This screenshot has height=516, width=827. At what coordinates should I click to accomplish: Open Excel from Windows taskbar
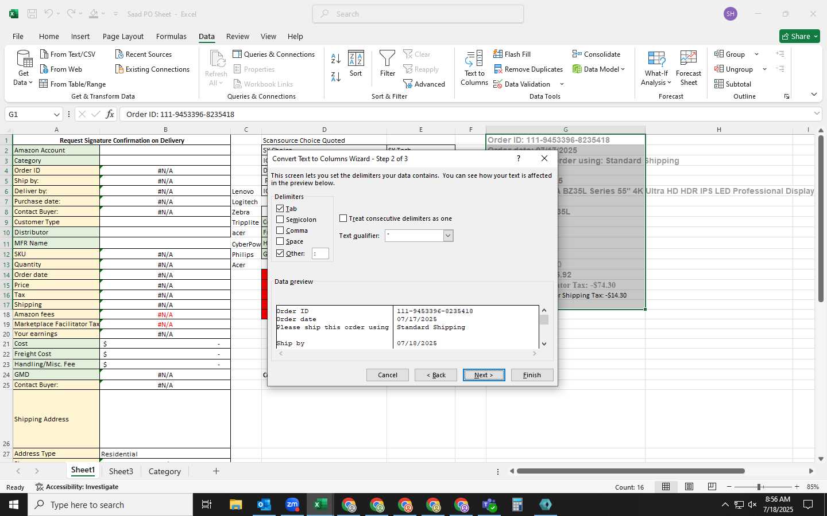(x=320, y=505)
